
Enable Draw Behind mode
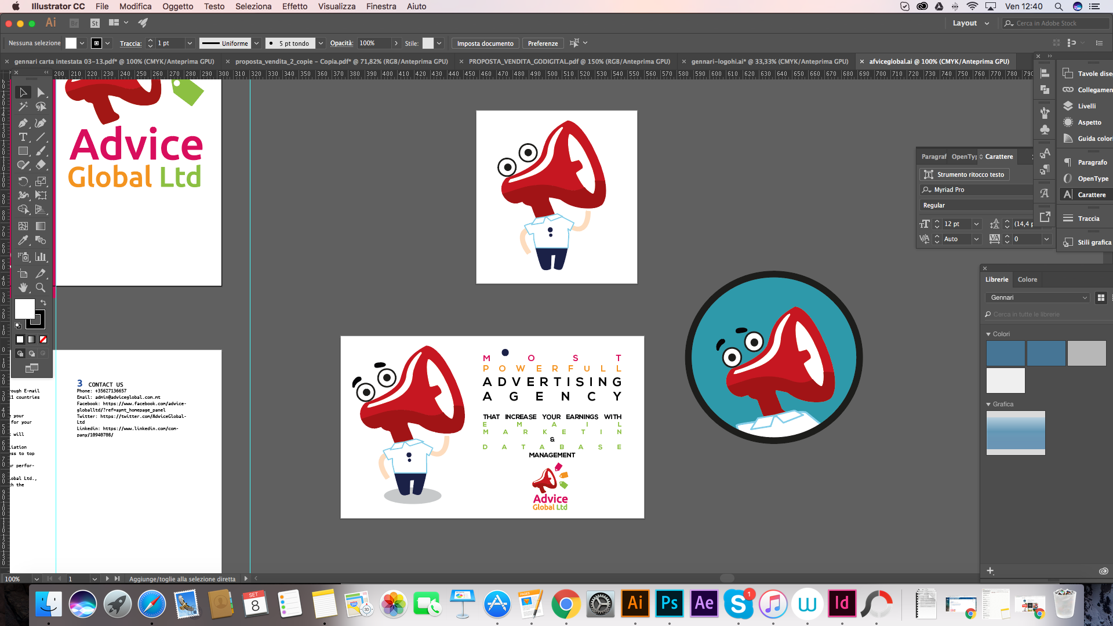(32, 354)
